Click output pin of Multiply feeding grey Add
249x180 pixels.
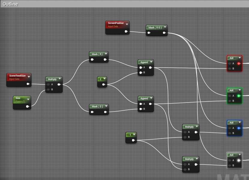coord(196,164)
